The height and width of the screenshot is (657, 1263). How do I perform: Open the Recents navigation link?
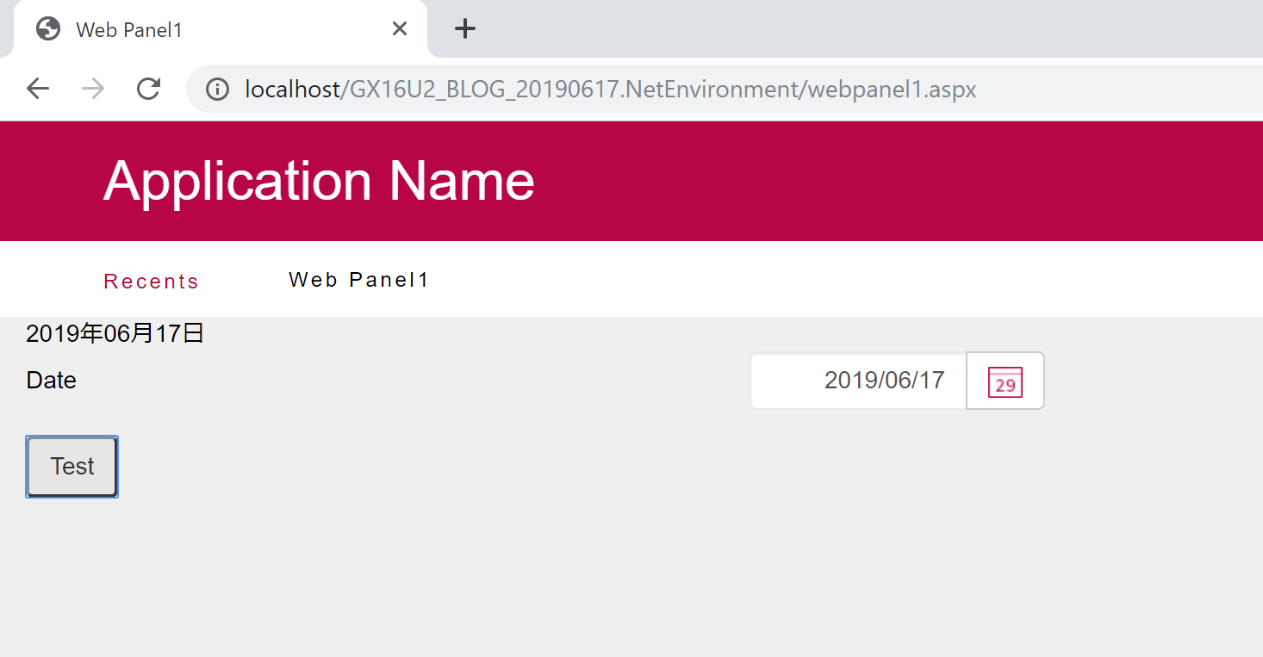point(151,282)
